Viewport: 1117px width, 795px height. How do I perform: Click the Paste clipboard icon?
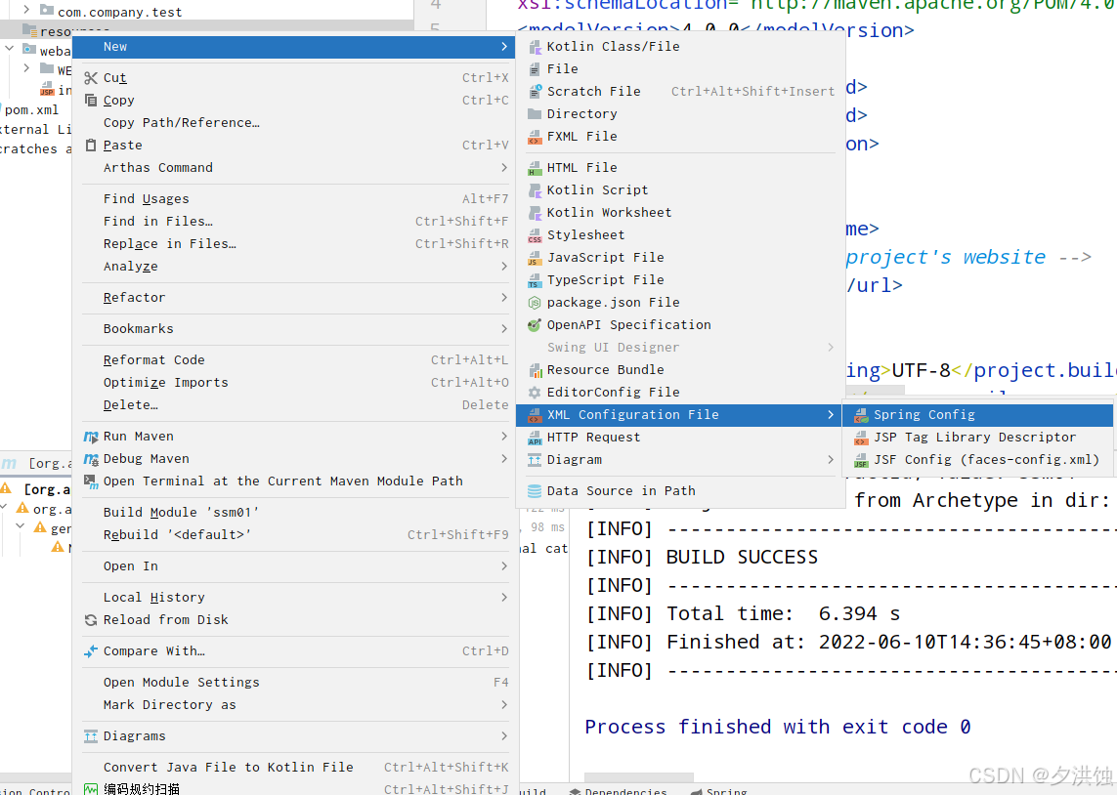click(x=91, y=146)
